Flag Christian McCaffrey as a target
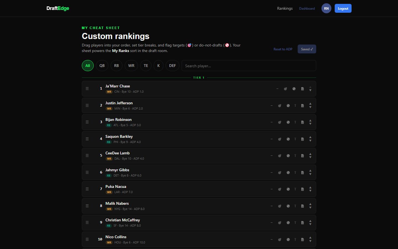The image size is (398, 249). 280,223
